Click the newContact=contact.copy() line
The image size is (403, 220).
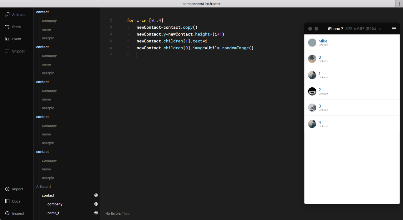click(x=167, y=27)
